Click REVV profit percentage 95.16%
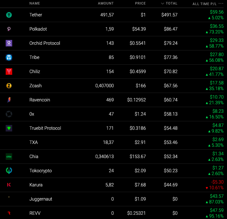Viewport: 227px width, 219px height. pos(215,216)
